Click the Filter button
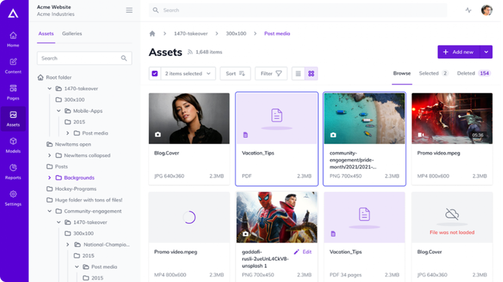The height and width of the screenshot is (282, 503). tap(271, 73)
